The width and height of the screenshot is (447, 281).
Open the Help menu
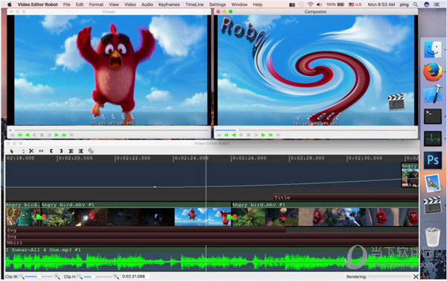point(258,4)
